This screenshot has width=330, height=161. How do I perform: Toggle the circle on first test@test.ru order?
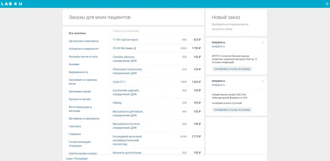point(262,43)
